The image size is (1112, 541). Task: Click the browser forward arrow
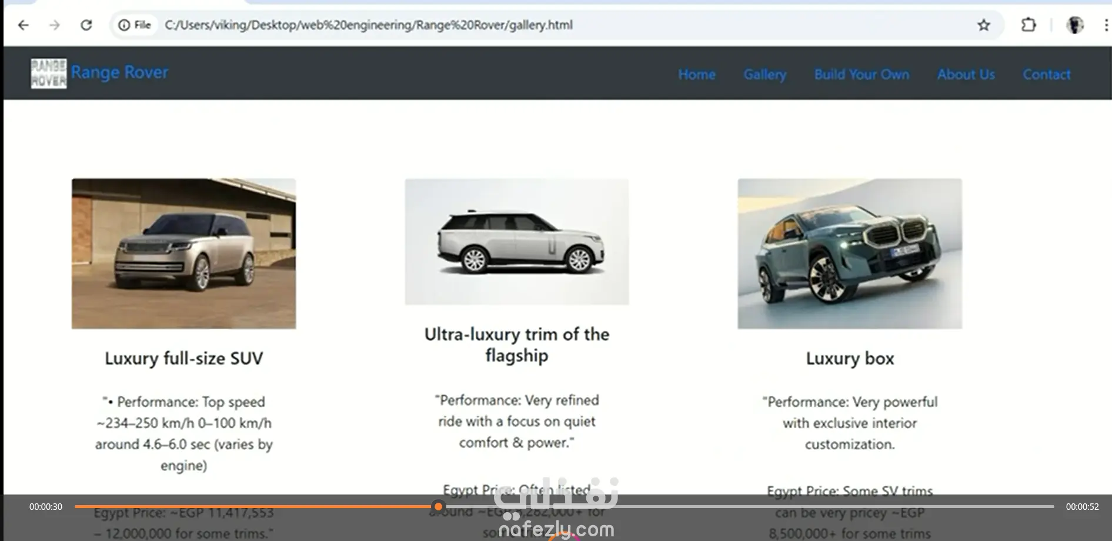click(x=55, y=25)
